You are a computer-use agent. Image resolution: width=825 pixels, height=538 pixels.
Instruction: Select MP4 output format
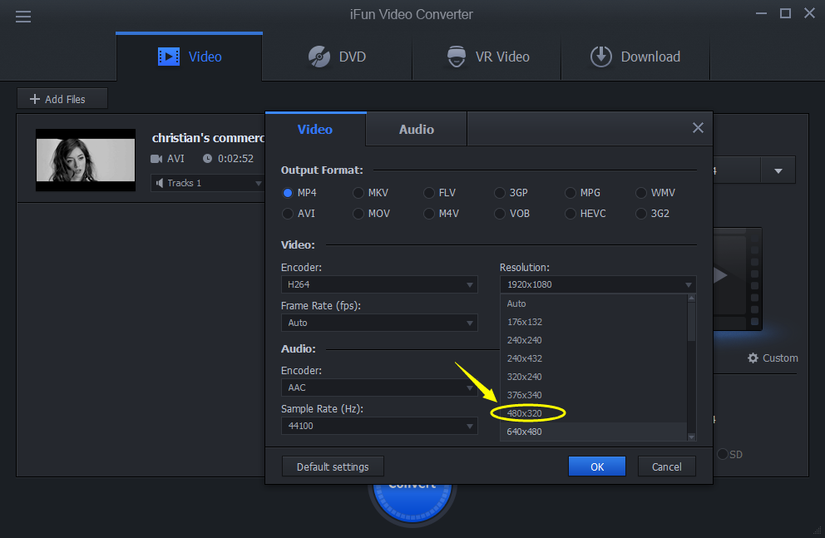287,193
